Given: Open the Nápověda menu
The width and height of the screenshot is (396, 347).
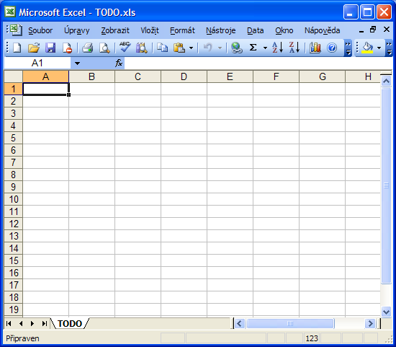Looking at the screenshot, I should tap(323, 30).
